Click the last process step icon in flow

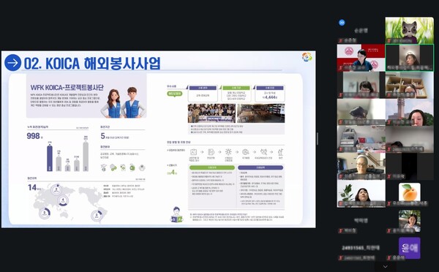tap(280, 152)
